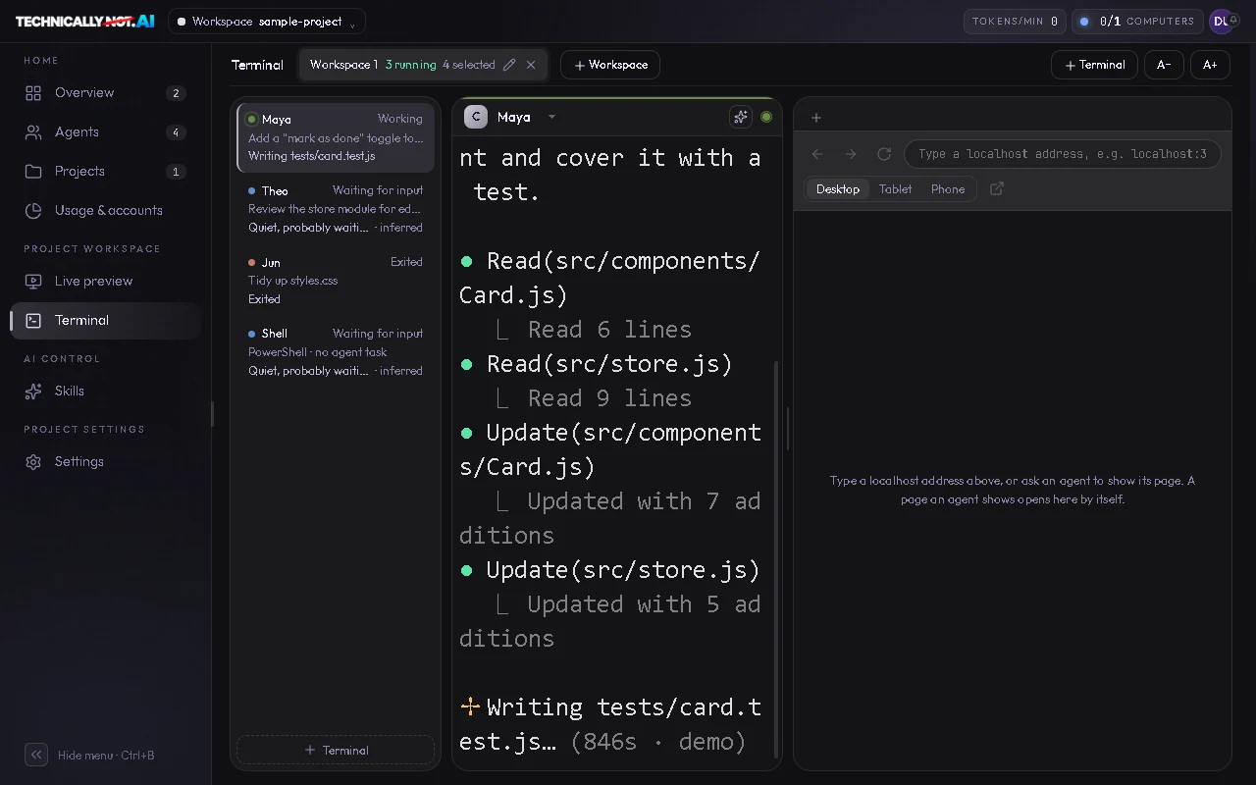Click the top-right + Terminal button
The height and width of the screenshot is (785, 1256).
point(1094,65)
